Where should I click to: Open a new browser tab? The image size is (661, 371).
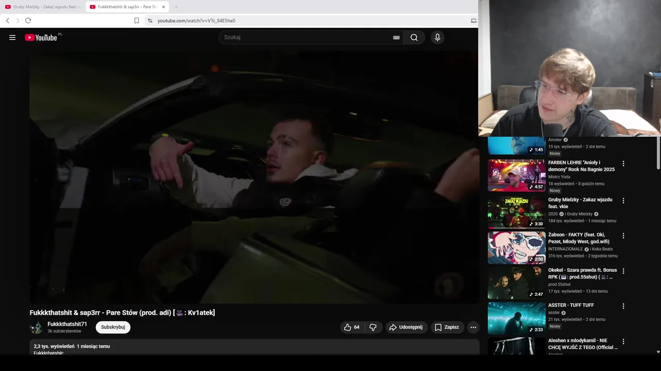[176, 7]
